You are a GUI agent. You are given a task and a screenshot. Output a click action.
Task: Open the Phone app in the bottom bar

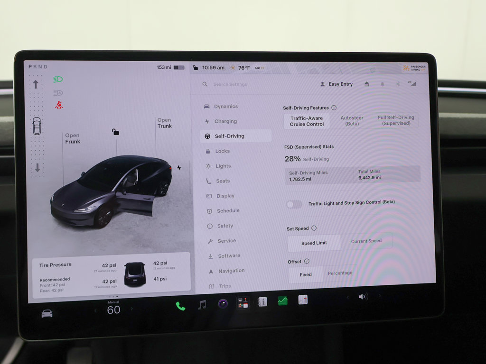point(180,306)
